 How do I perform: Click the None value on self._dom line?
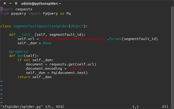click(x=47, y=43)
